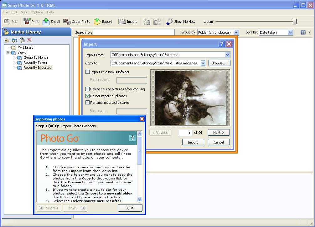The width and height of the screenshot is (315, 227).
Task: Click the rotate right toolbar icon
Action: (157, 22)
